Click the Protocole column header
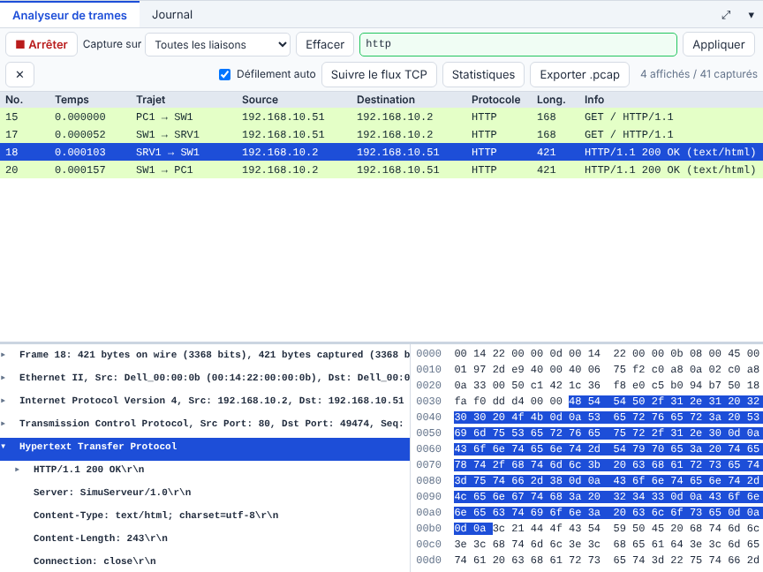 coord(495,100)
